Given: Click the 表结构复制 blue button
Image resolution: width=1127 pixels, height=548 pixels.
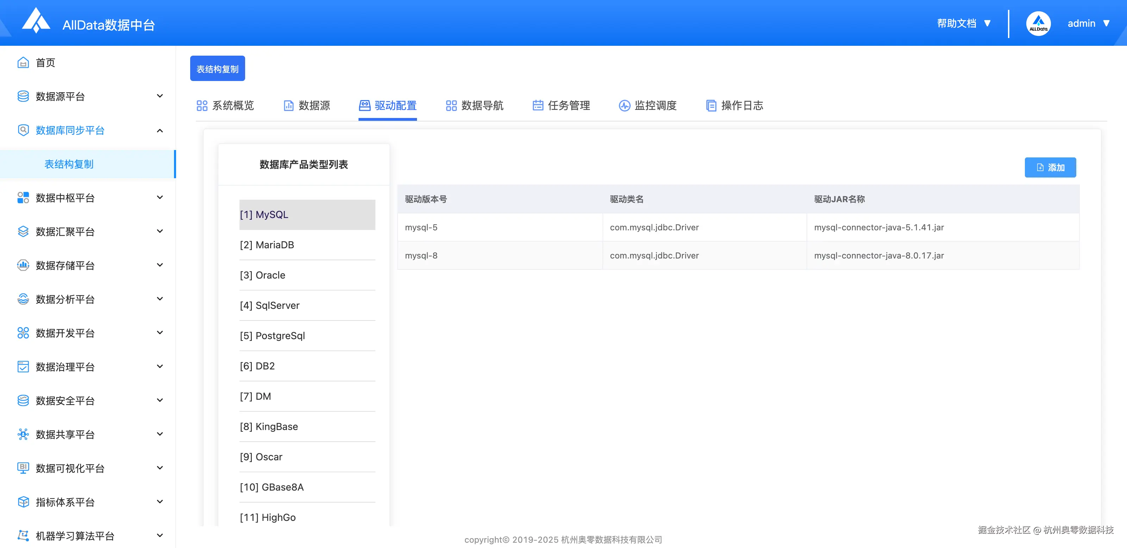Looking at the screenshot, I should (x=217, y=68).
